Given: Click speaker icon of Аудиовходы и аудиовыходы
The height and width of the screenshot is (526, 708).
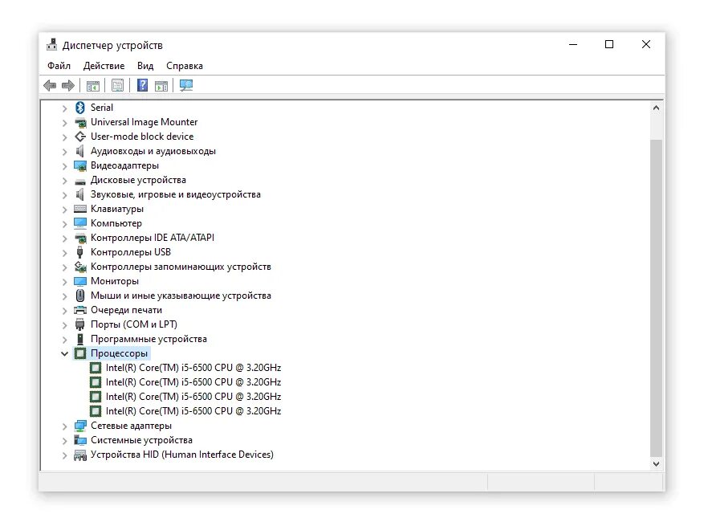Looking at the screenshot, I should coord(80,151).
